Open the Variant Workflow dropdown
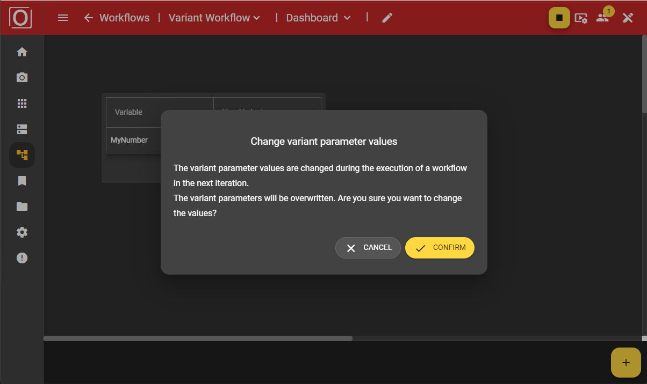 (213, 18)
